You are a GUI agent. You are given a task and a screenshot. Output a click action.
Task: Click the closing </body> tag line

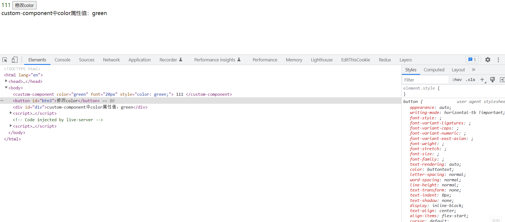(17, 132)
